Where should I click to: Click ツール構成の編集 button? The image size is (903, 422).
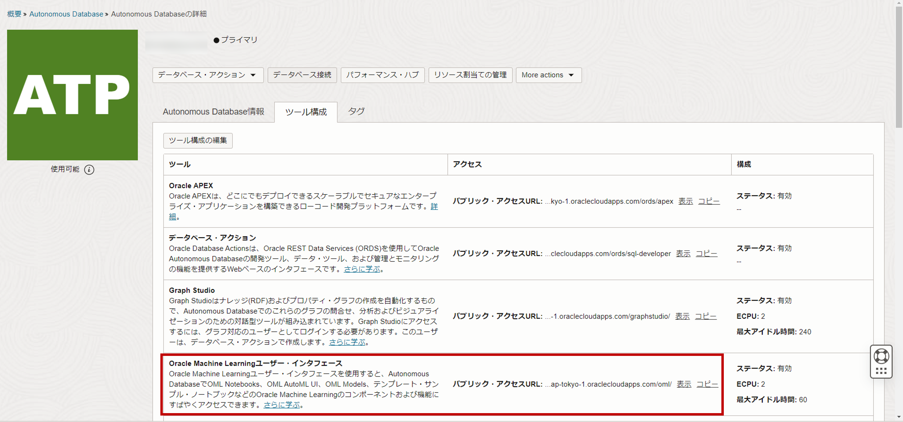click(198, 140)
